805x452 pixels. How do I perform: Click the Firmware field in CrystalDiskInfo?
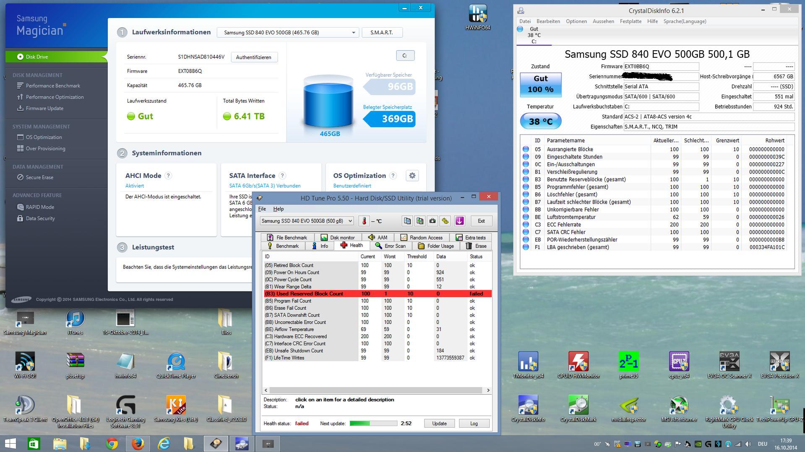coord(661,66)
